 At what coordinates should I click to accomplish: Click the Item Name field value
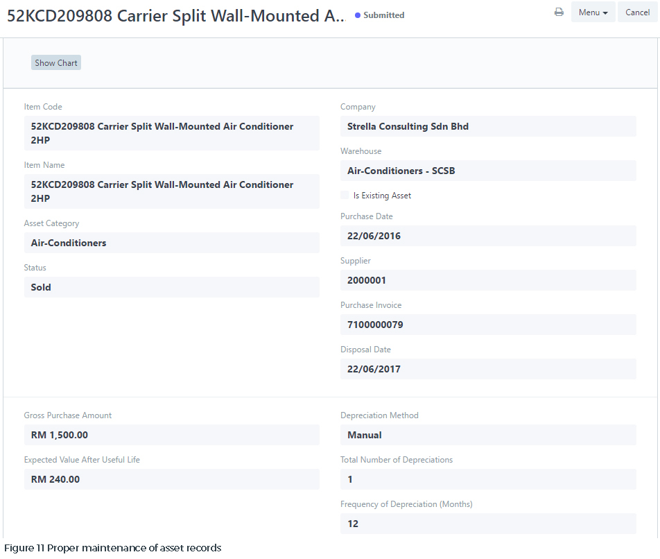172,191
